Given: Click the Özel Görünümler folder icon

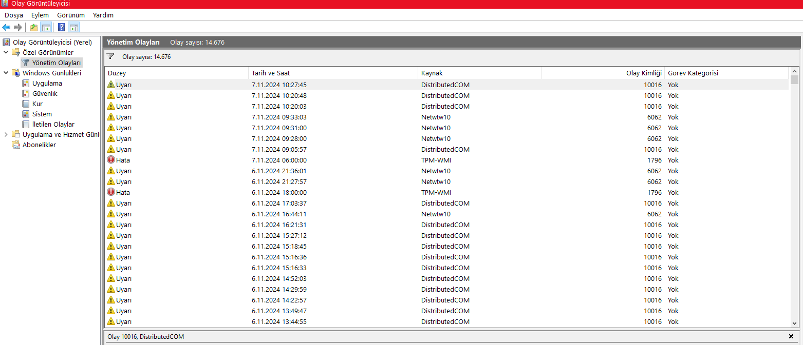Looking at the screenshot, I should [16, 52].
